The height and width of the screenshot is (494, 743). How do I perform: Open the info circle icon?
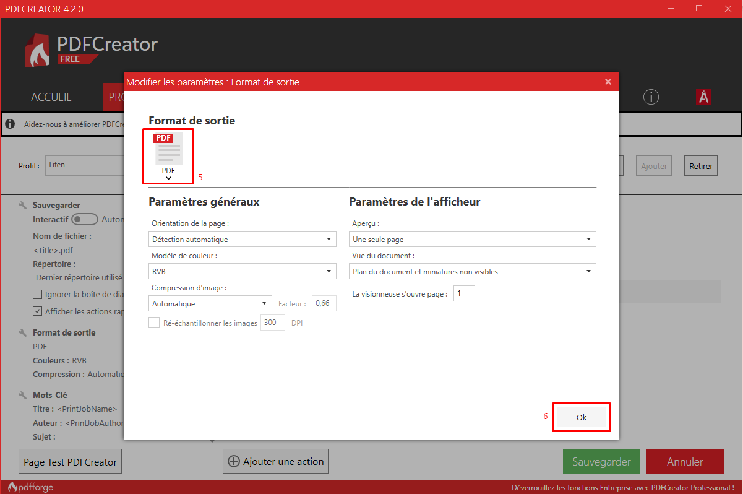[651, 97]
